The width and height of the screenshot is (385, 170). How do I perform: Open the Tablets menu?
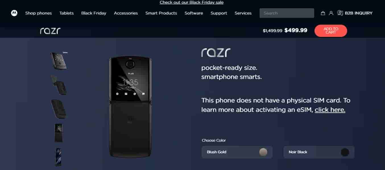(x=67, y=13)
